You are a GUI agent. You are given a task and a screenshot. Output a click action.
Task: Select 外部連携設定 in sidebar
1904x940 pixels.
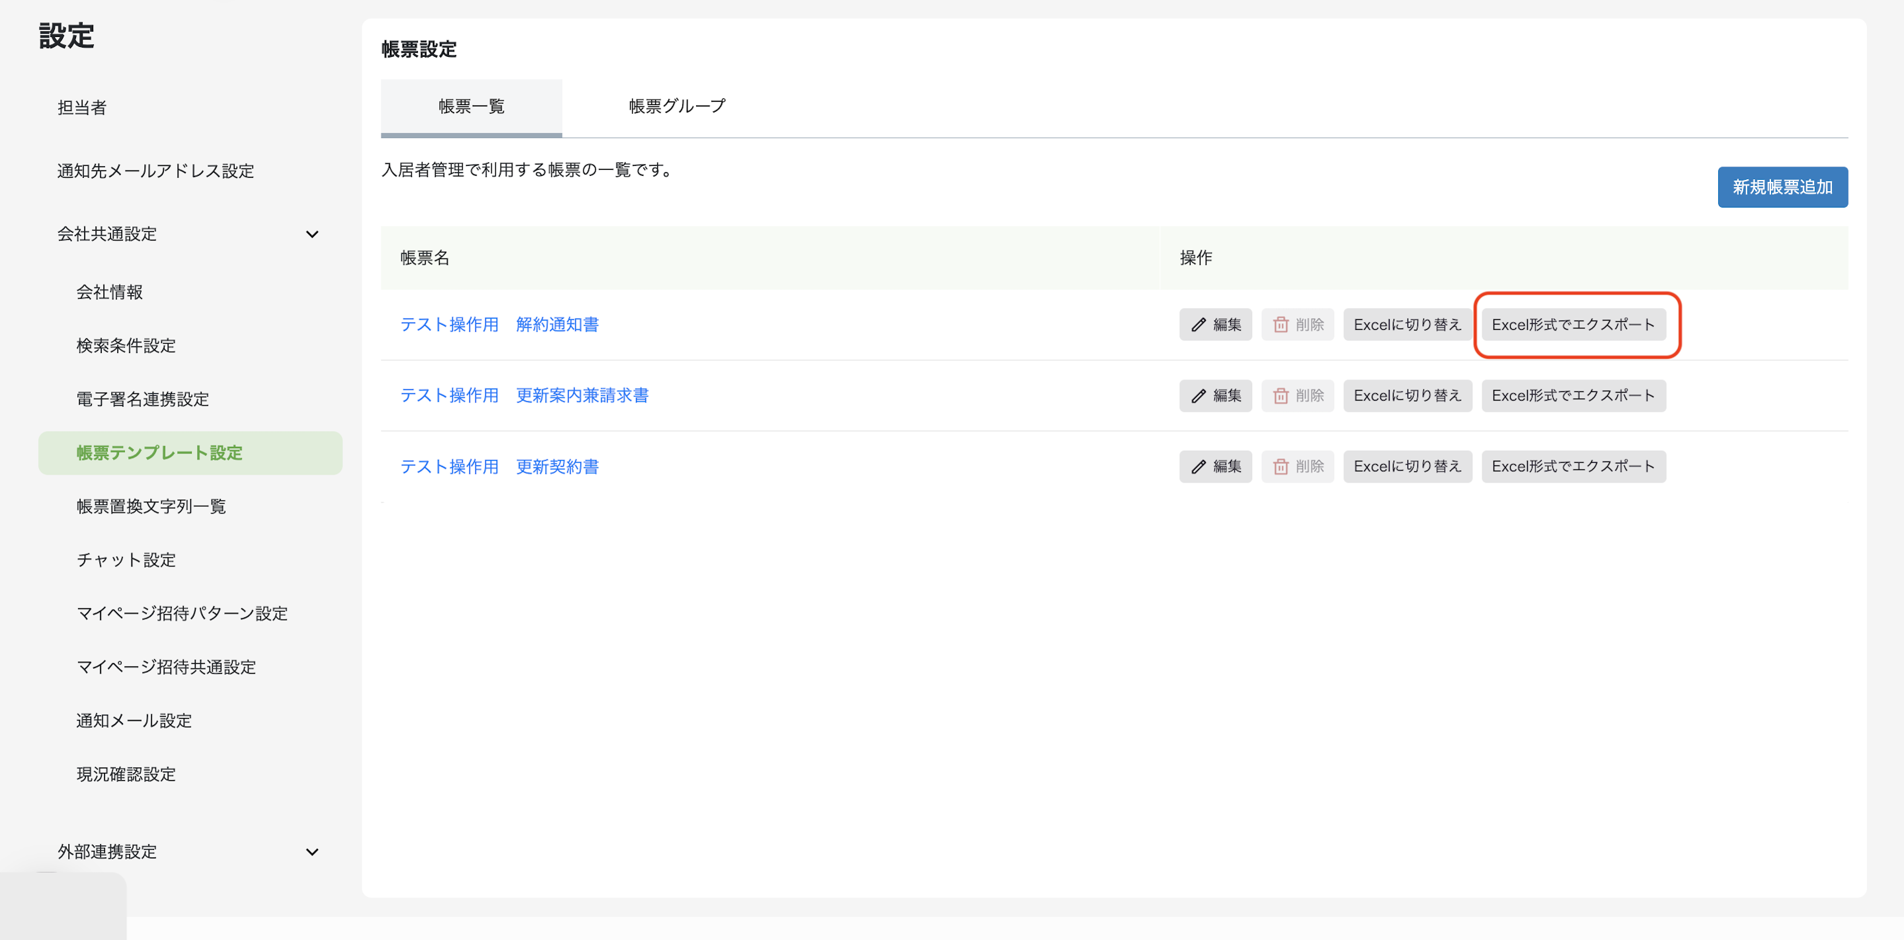107,852
